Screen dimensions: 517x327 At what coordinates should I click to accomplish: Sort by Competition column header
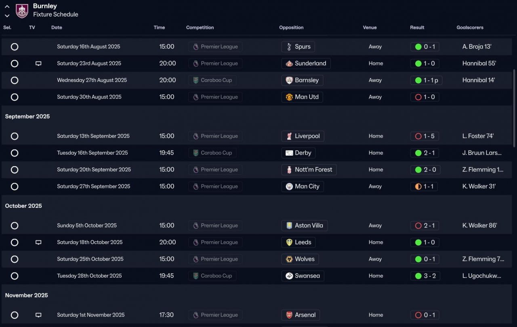(200, 27)
